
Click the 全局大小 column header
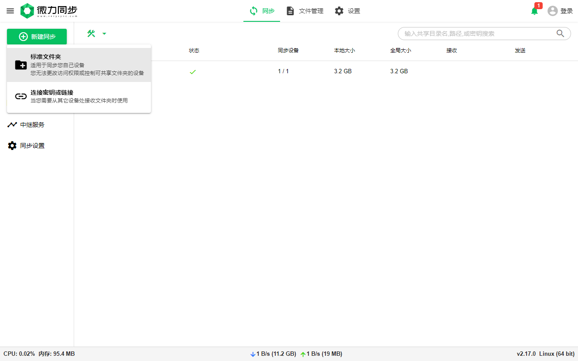tap(400, 51)
